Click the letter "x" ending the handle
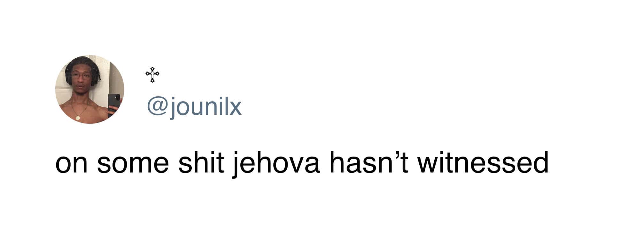The height and width of the screenshot is (235, 621). [235, 107]
